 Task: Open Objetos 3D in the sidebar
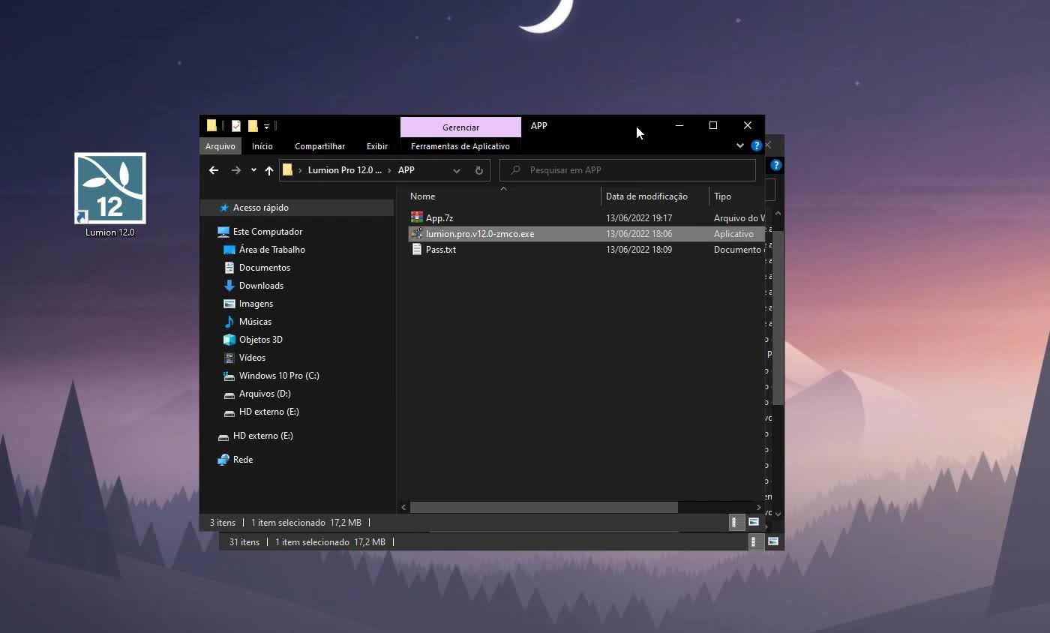260,340
